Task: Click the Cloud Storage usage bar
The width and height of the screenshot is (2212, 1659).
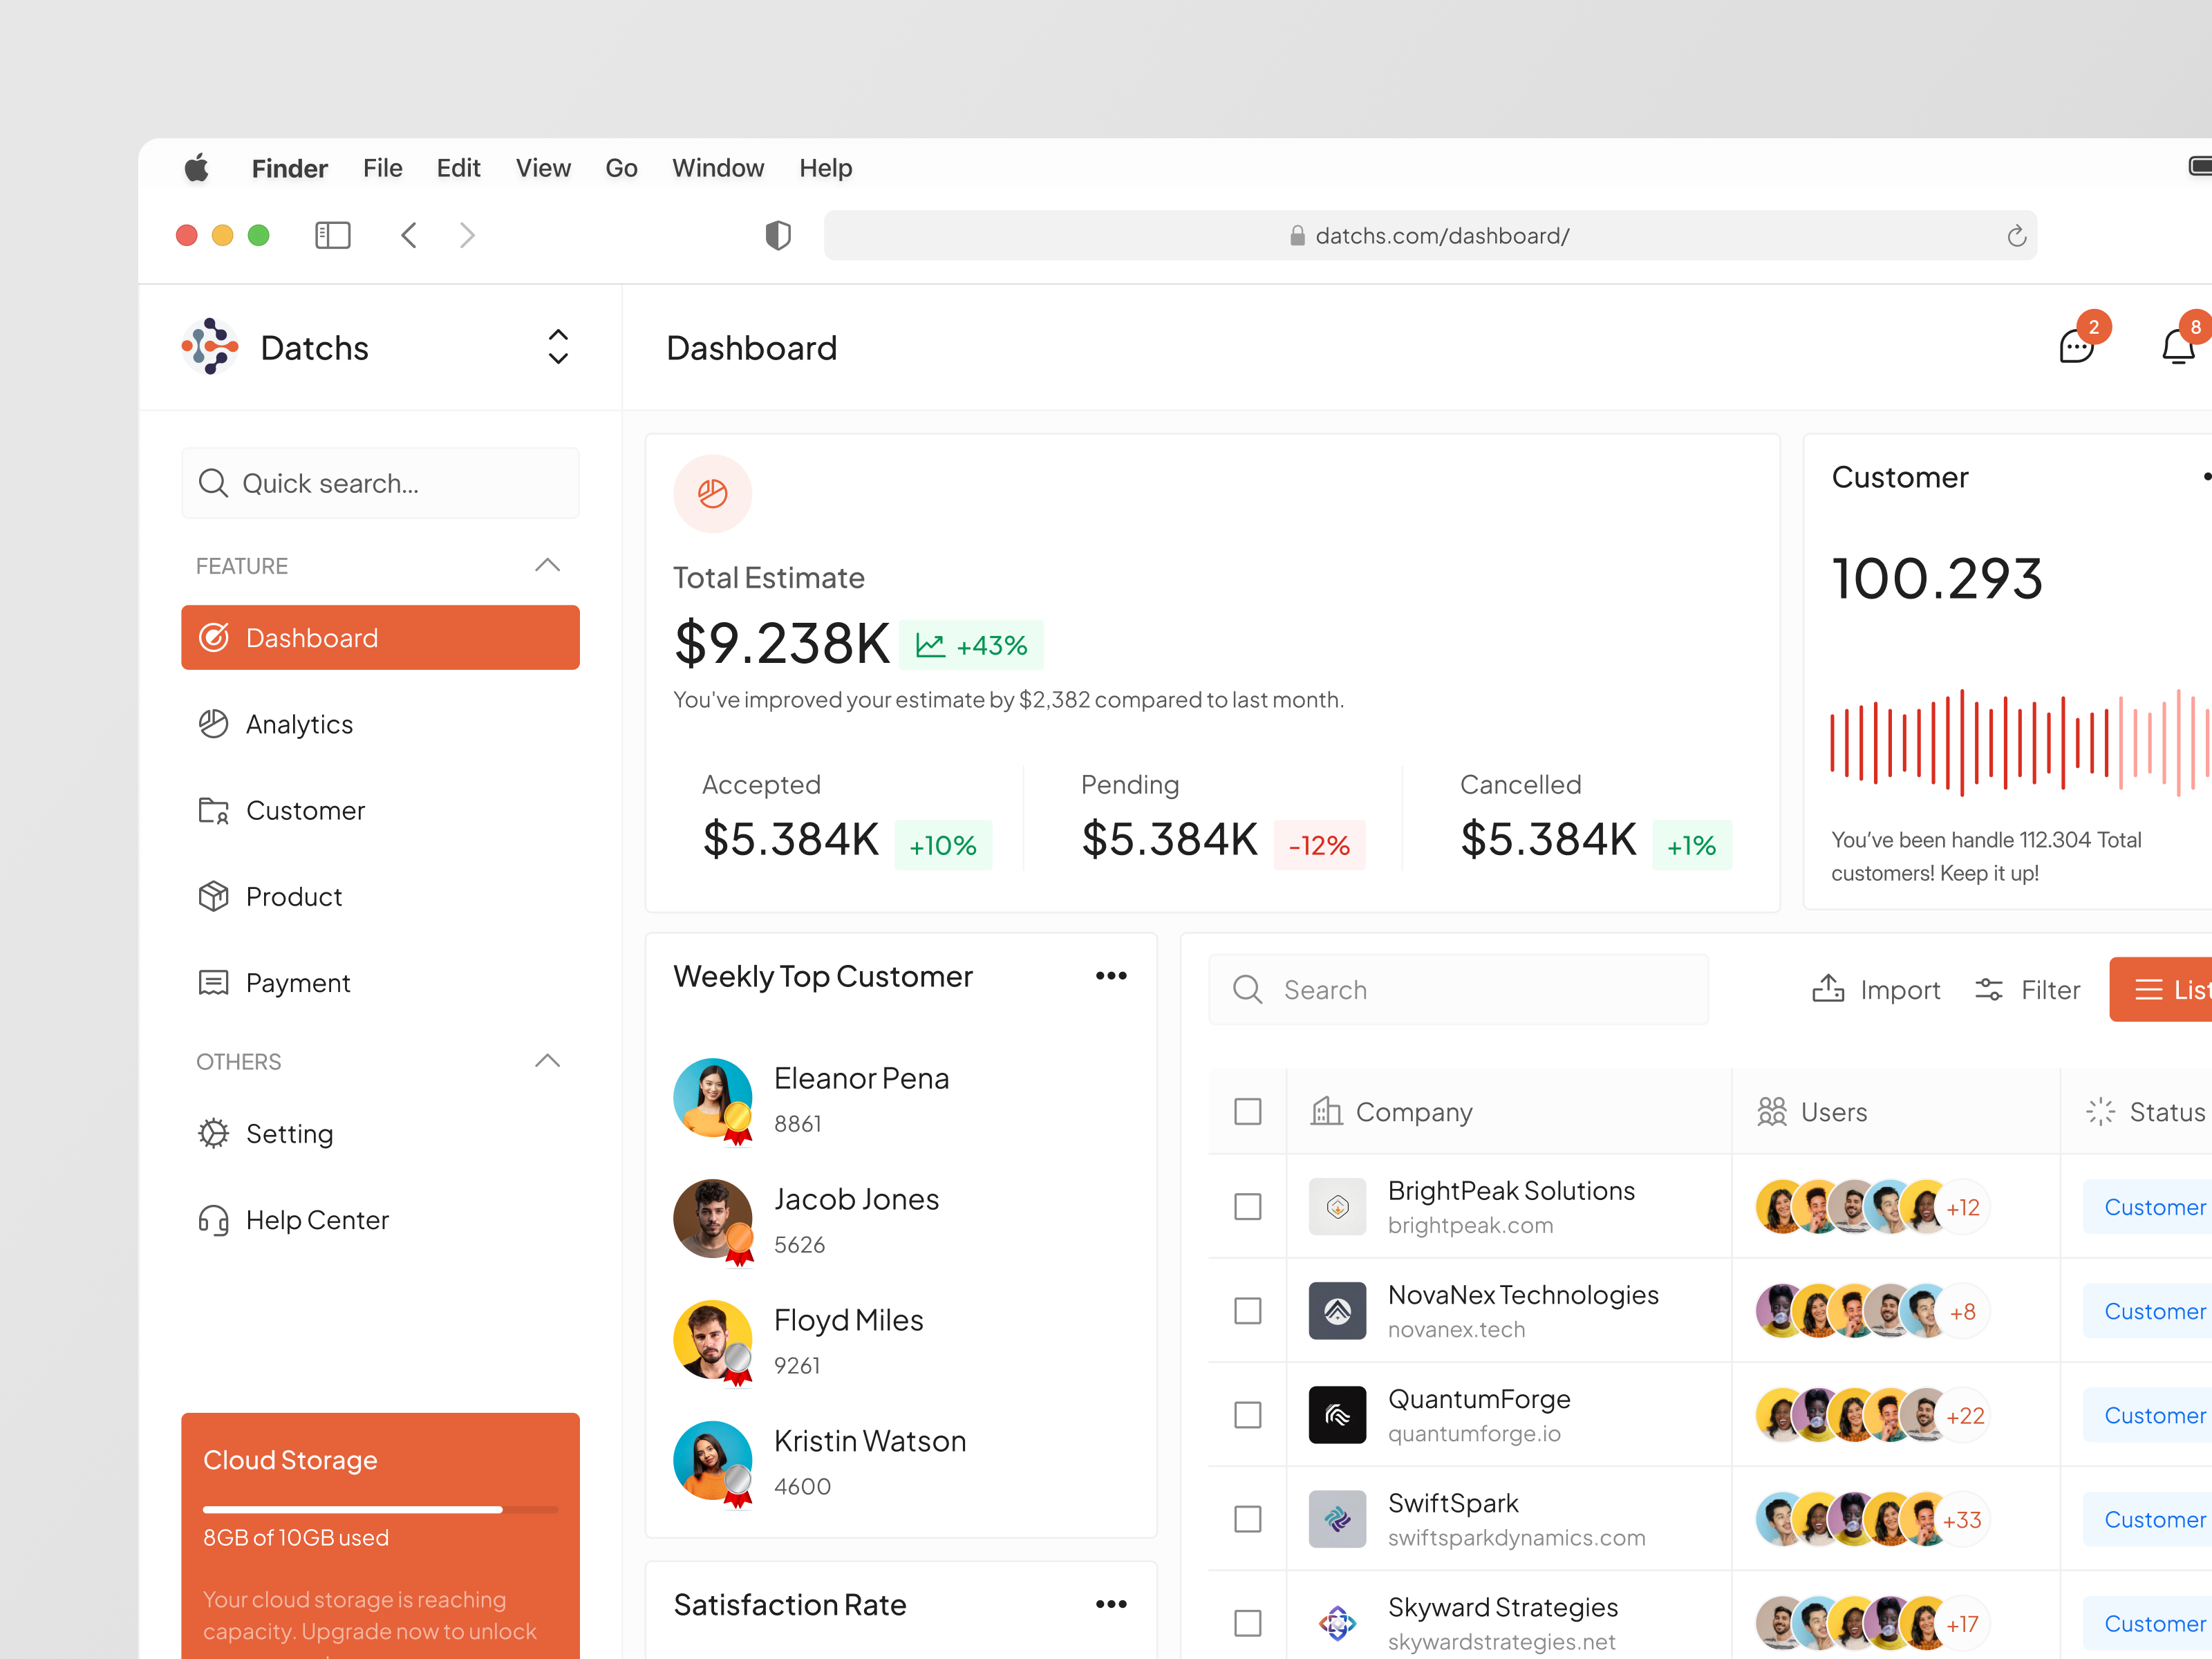Action: (x=380, y=1509)
